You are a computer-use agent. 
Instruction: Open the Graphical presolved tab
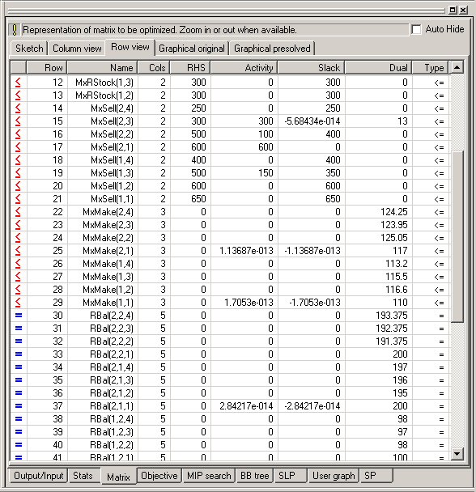click(x=272, y=49)
